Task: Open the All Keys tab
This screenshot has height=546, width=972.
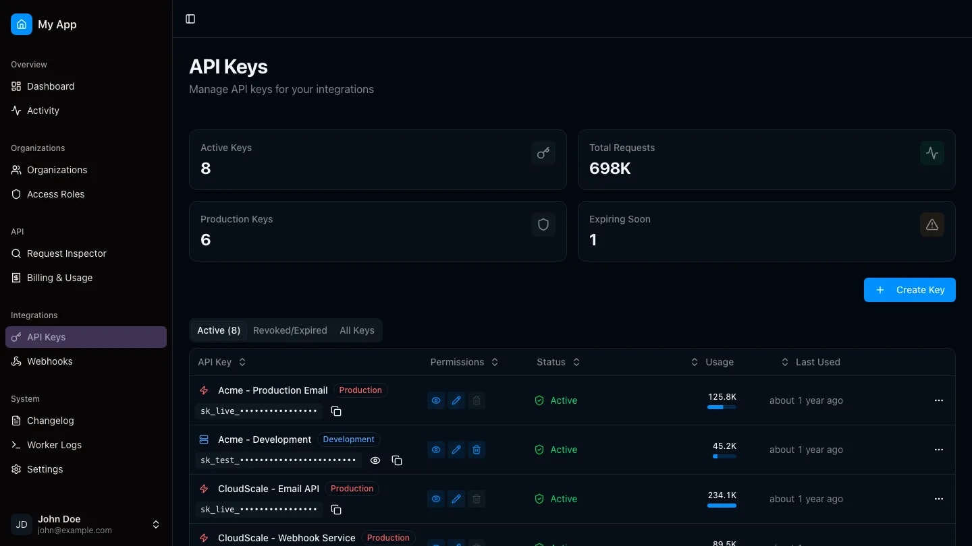Action: click(x=357, y=330)
